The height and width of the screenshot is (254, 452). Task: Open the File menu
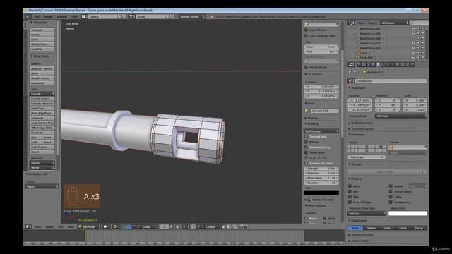pos(37,17)
